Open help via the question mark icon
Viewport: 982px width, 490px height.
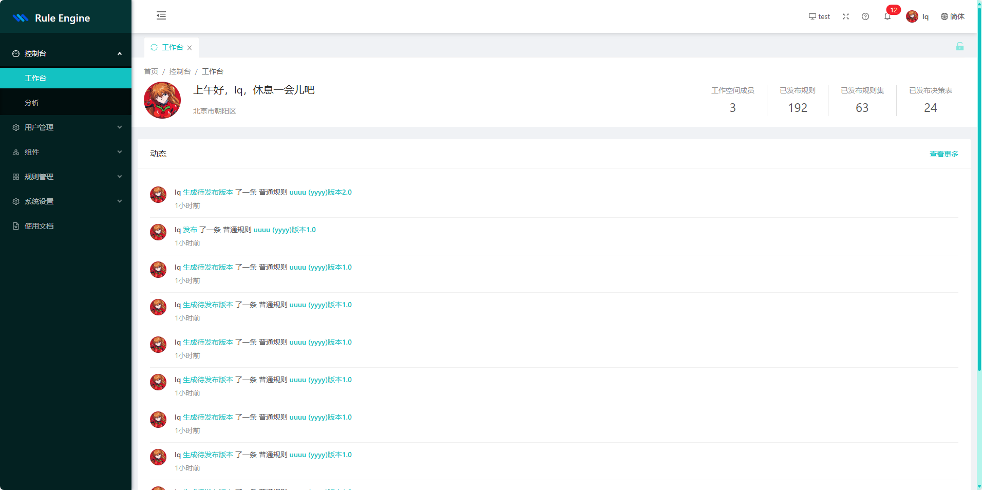point(865,16)
